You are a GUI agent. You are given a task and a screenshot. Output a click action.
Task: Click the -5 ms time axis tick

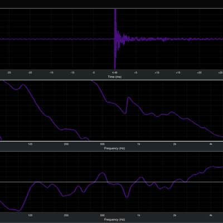[94, 72]
